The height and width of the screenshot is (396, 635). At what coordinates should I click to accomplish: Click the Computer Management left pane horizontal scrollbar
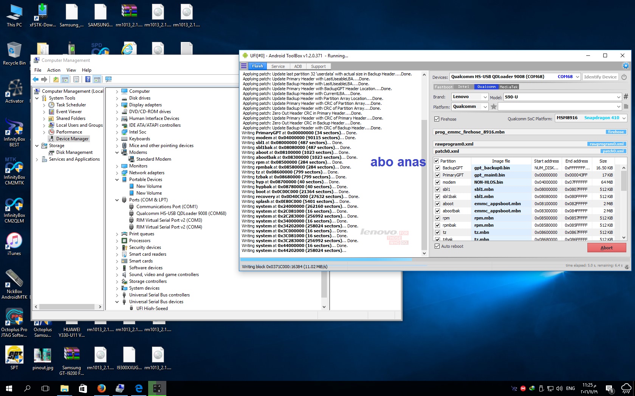point(68,307)
